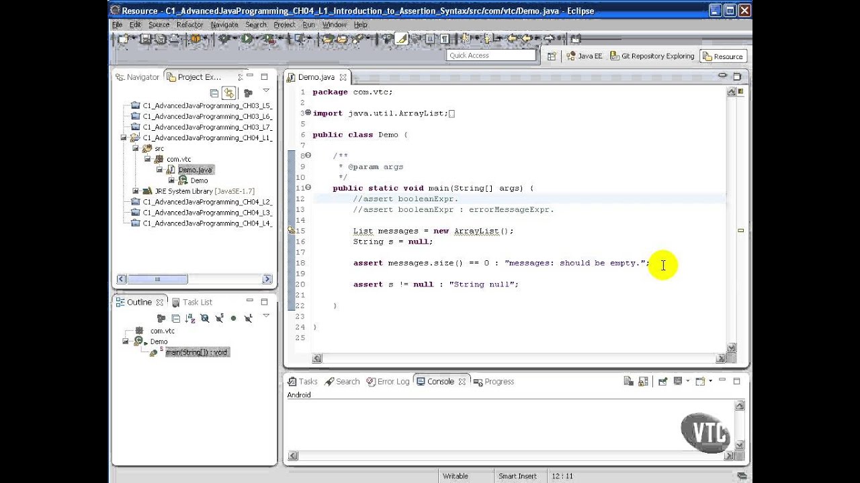Run the program with the green Run icon
Viewport: 860px width, 483px height.
pyautogui.click(x=247, y=39)
